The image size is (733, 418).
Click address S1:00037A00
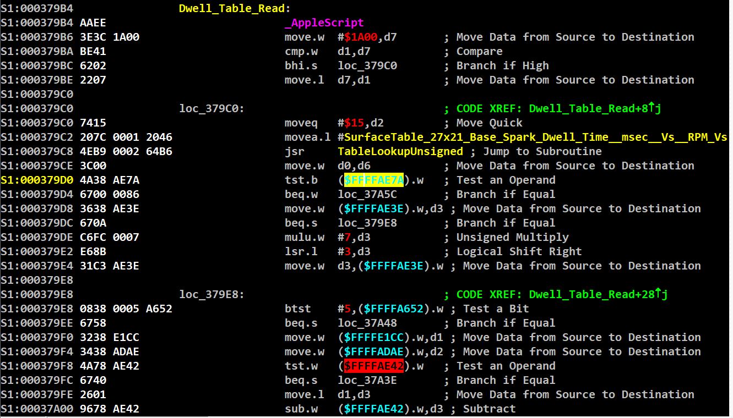click(37, 409)
